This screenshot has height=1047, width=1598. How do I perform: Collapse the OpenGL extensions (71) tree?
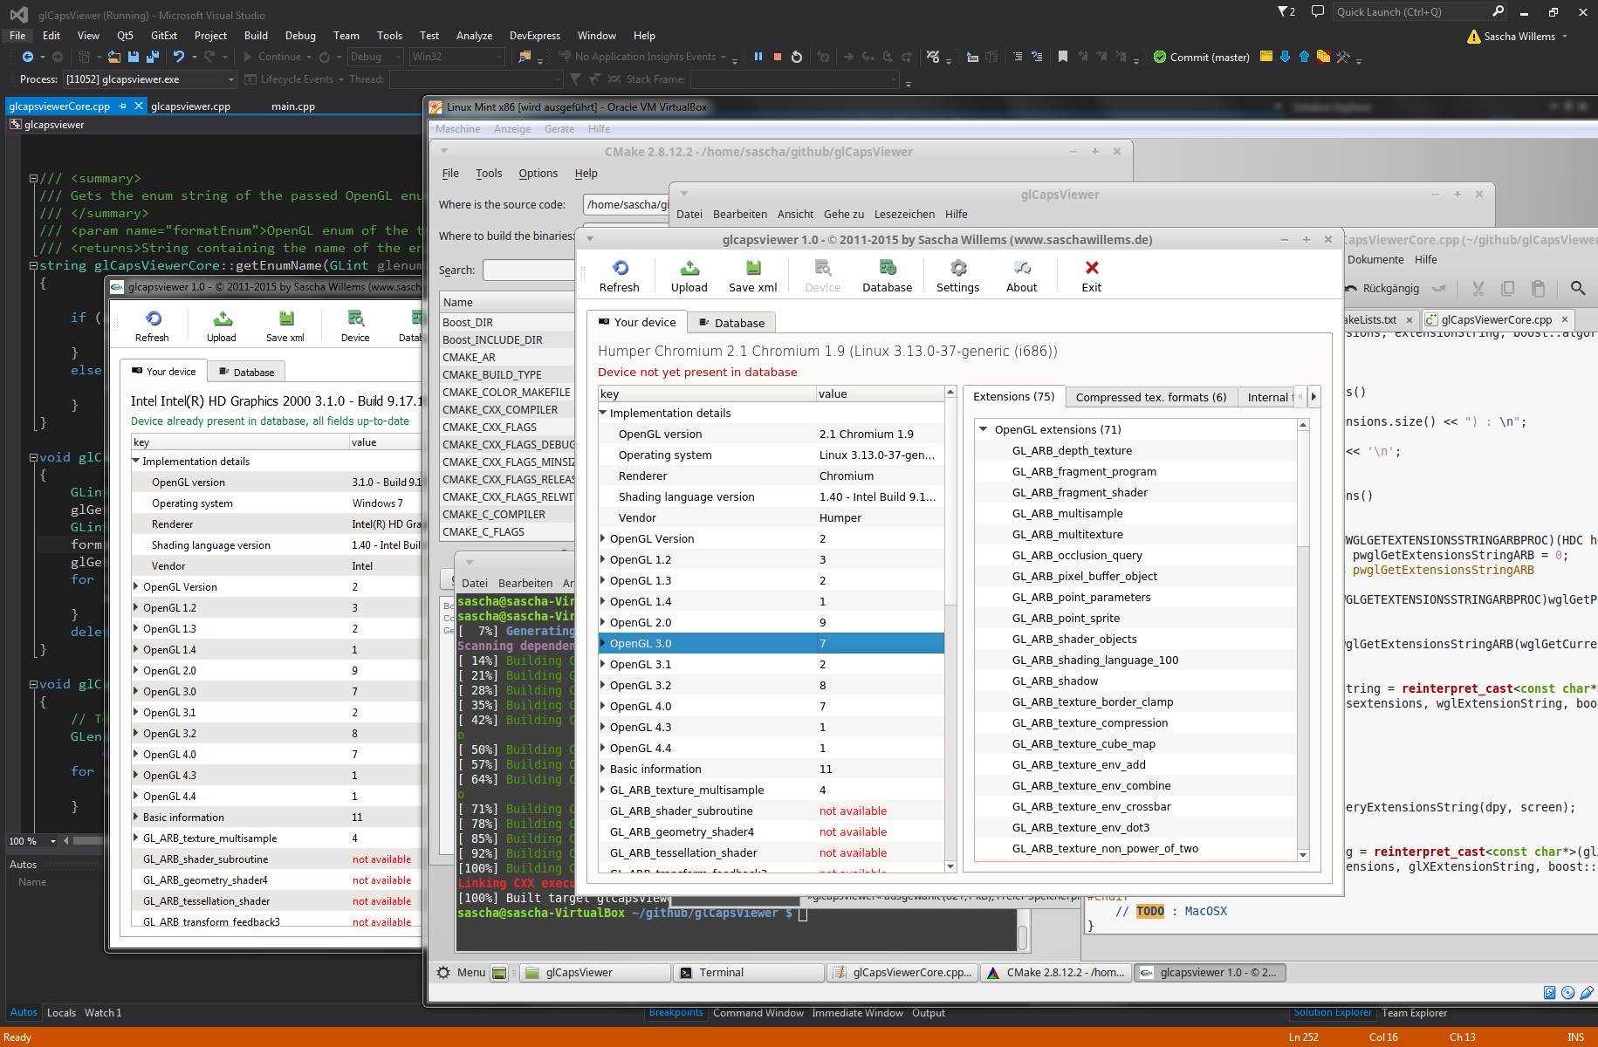984,429
